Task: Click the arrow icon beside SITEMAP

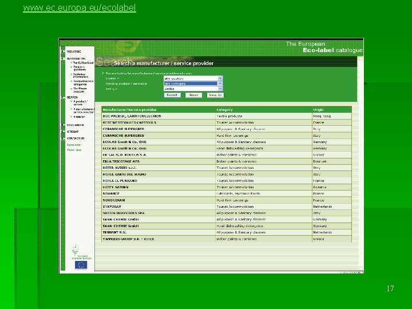Action: [x=63, y=132]
